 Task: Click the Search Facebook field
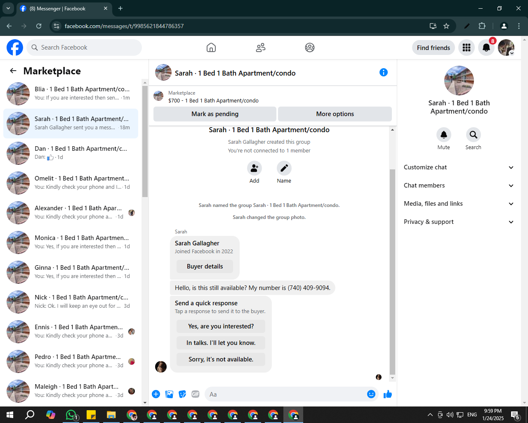pyautogui.click(x=84, y=48)
